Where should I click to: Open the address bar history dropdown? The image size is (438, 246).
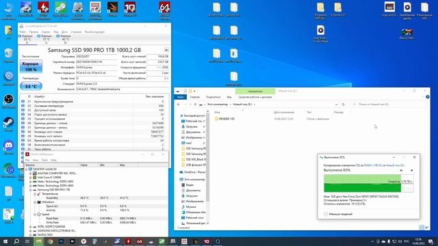click(x=336, y=105)
